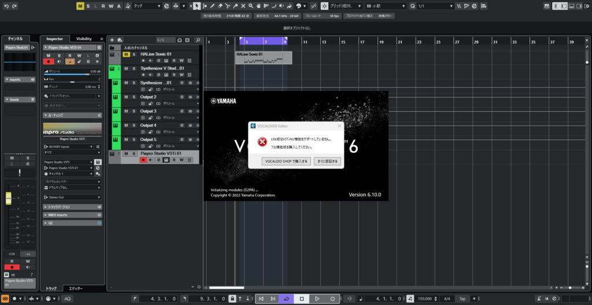Switch to the Visibility tab
Image resolution: width=592 pixels, height=305 pixels.
pos(84,39)
